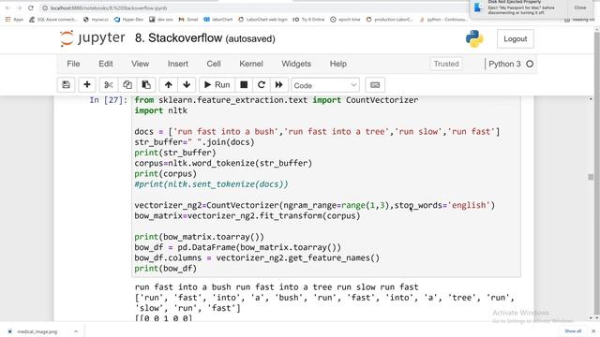Viewport: 600px width, 337px height.
Task: Open the Try It Online bookmark
Action: tap(308, 19)
